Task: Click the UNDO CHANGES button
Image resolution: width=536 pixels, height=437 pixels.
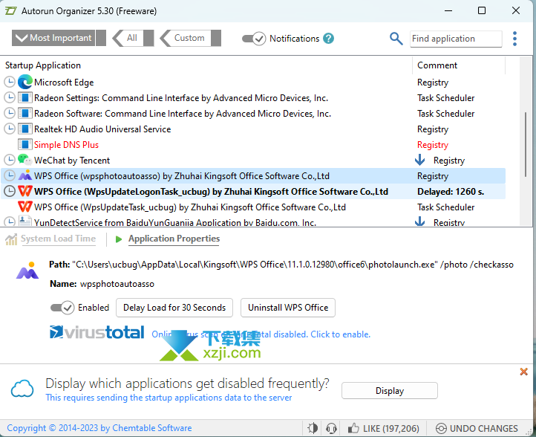Action: [x=477, y=428]
